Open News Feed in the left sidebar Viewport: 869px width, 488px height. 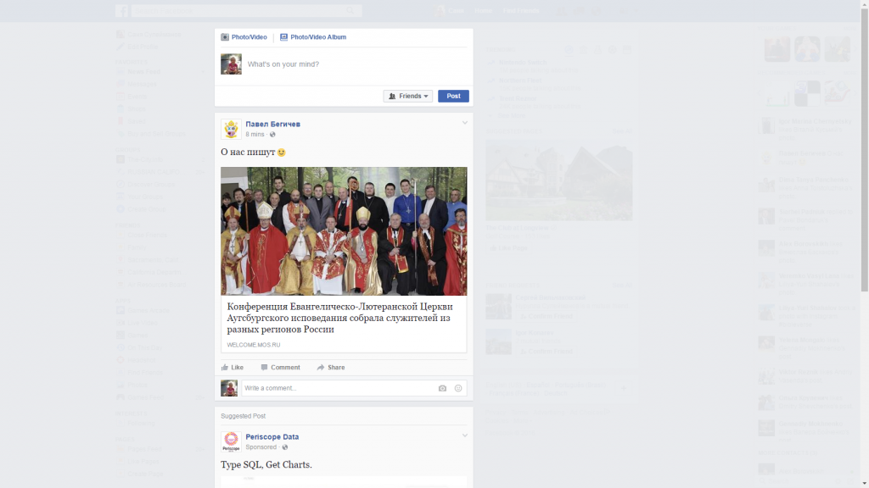(144, 72)
